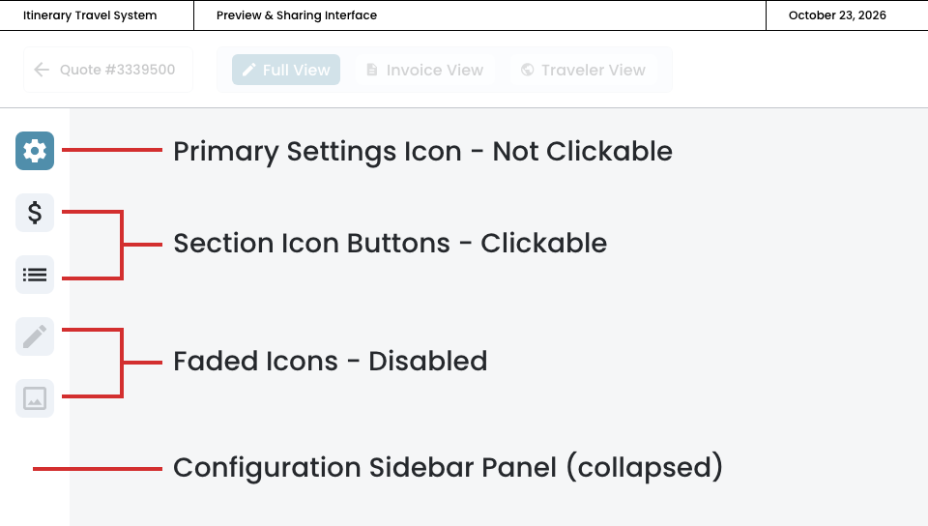Click the globe icon in Traveler View
Image resolution: width=928 pixels, height=526 pixels.
point(527,70)
